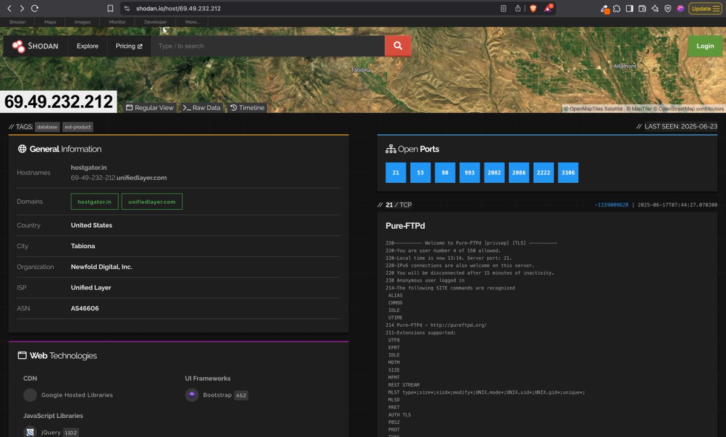
Task: Click the globe icon beside General Information
Action: pos(22,149)
